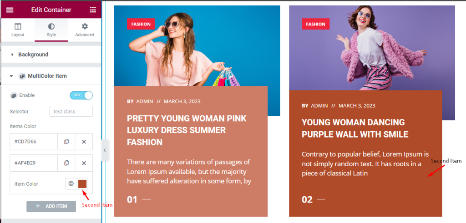Click the ADD ITEM button
466x223 pixels.
coord(51,206)
